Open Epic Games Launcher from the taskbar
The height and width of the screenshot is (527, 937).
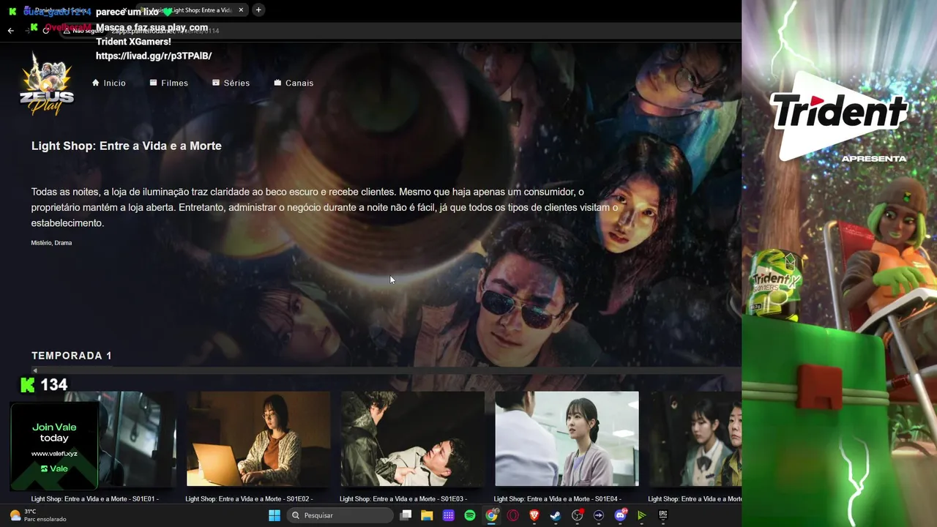click(663, 515)
